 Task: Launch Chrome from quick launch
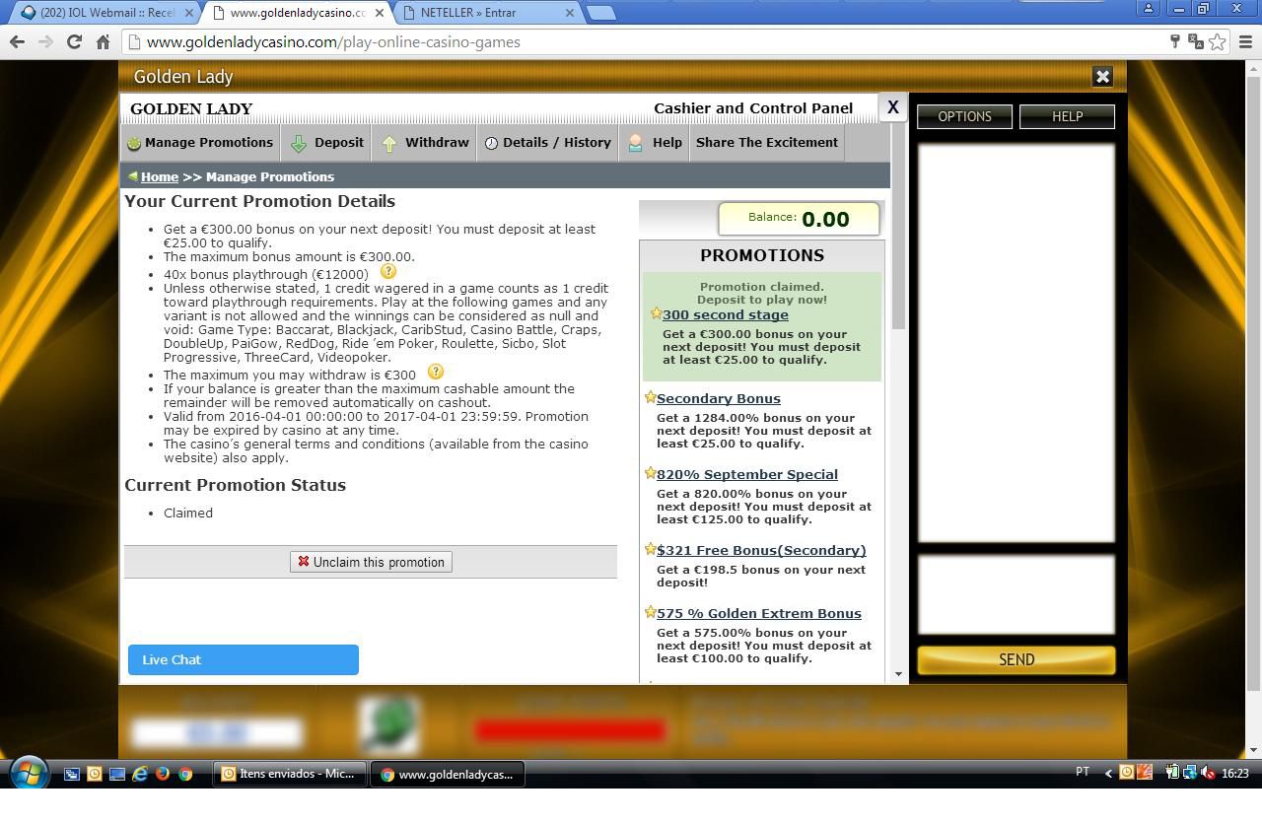(185, 774)
